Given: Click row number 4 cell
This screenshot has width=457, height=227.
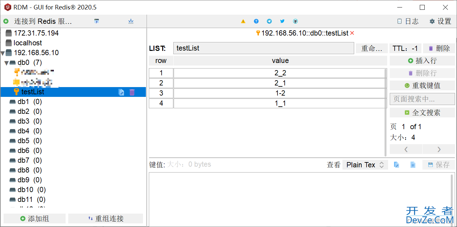Looking at the screenshot, I should [161, 103].
